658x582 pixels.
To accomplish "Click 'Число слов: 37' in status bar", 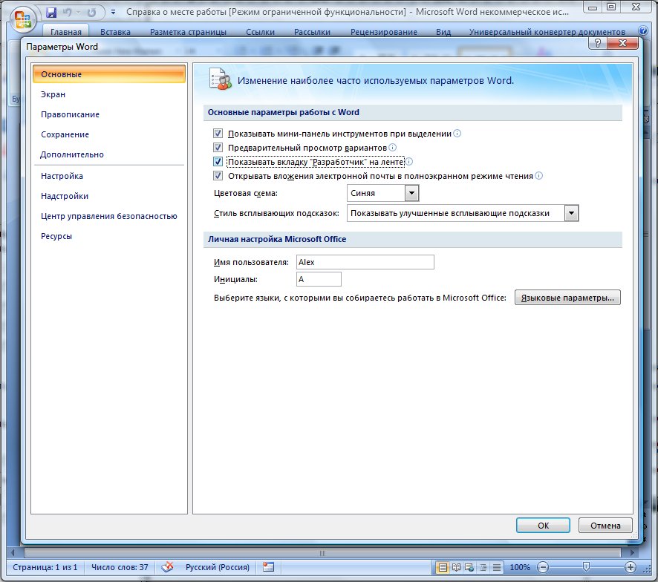I will [120, 567].
